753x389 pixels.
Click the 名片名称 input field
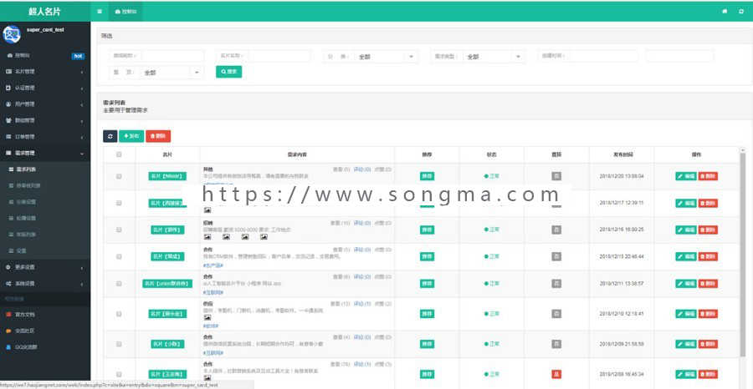tap(279, 56)
